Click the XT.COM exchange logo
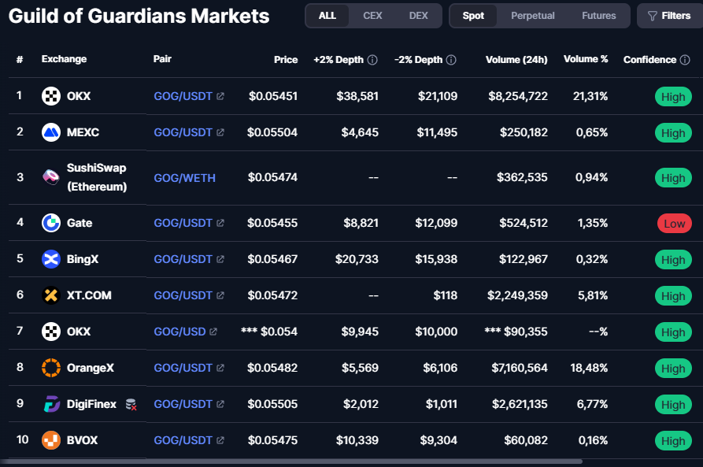The image size is (703, 467). pyautogui.click(x=51, y=295)
